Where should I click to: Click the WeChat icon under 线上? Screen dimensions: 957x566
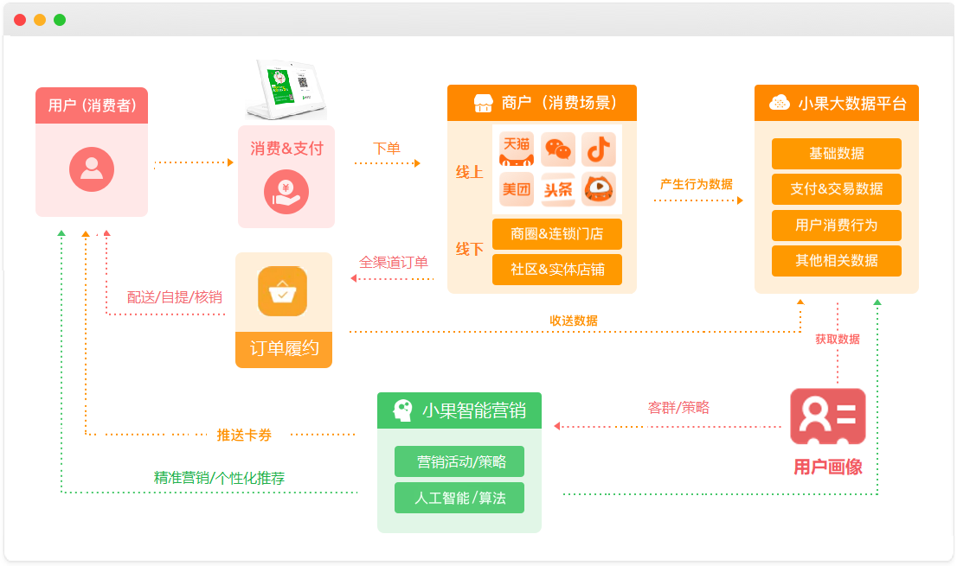558,149
